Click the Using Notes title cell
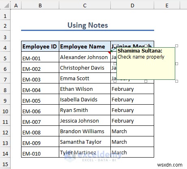The image size is (187, 169). [88, 25]
